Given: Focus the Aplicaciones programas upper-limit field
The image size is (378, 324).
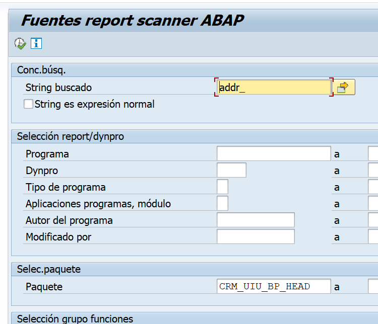Looking at the screenshot, I should [x=373, y=204].
